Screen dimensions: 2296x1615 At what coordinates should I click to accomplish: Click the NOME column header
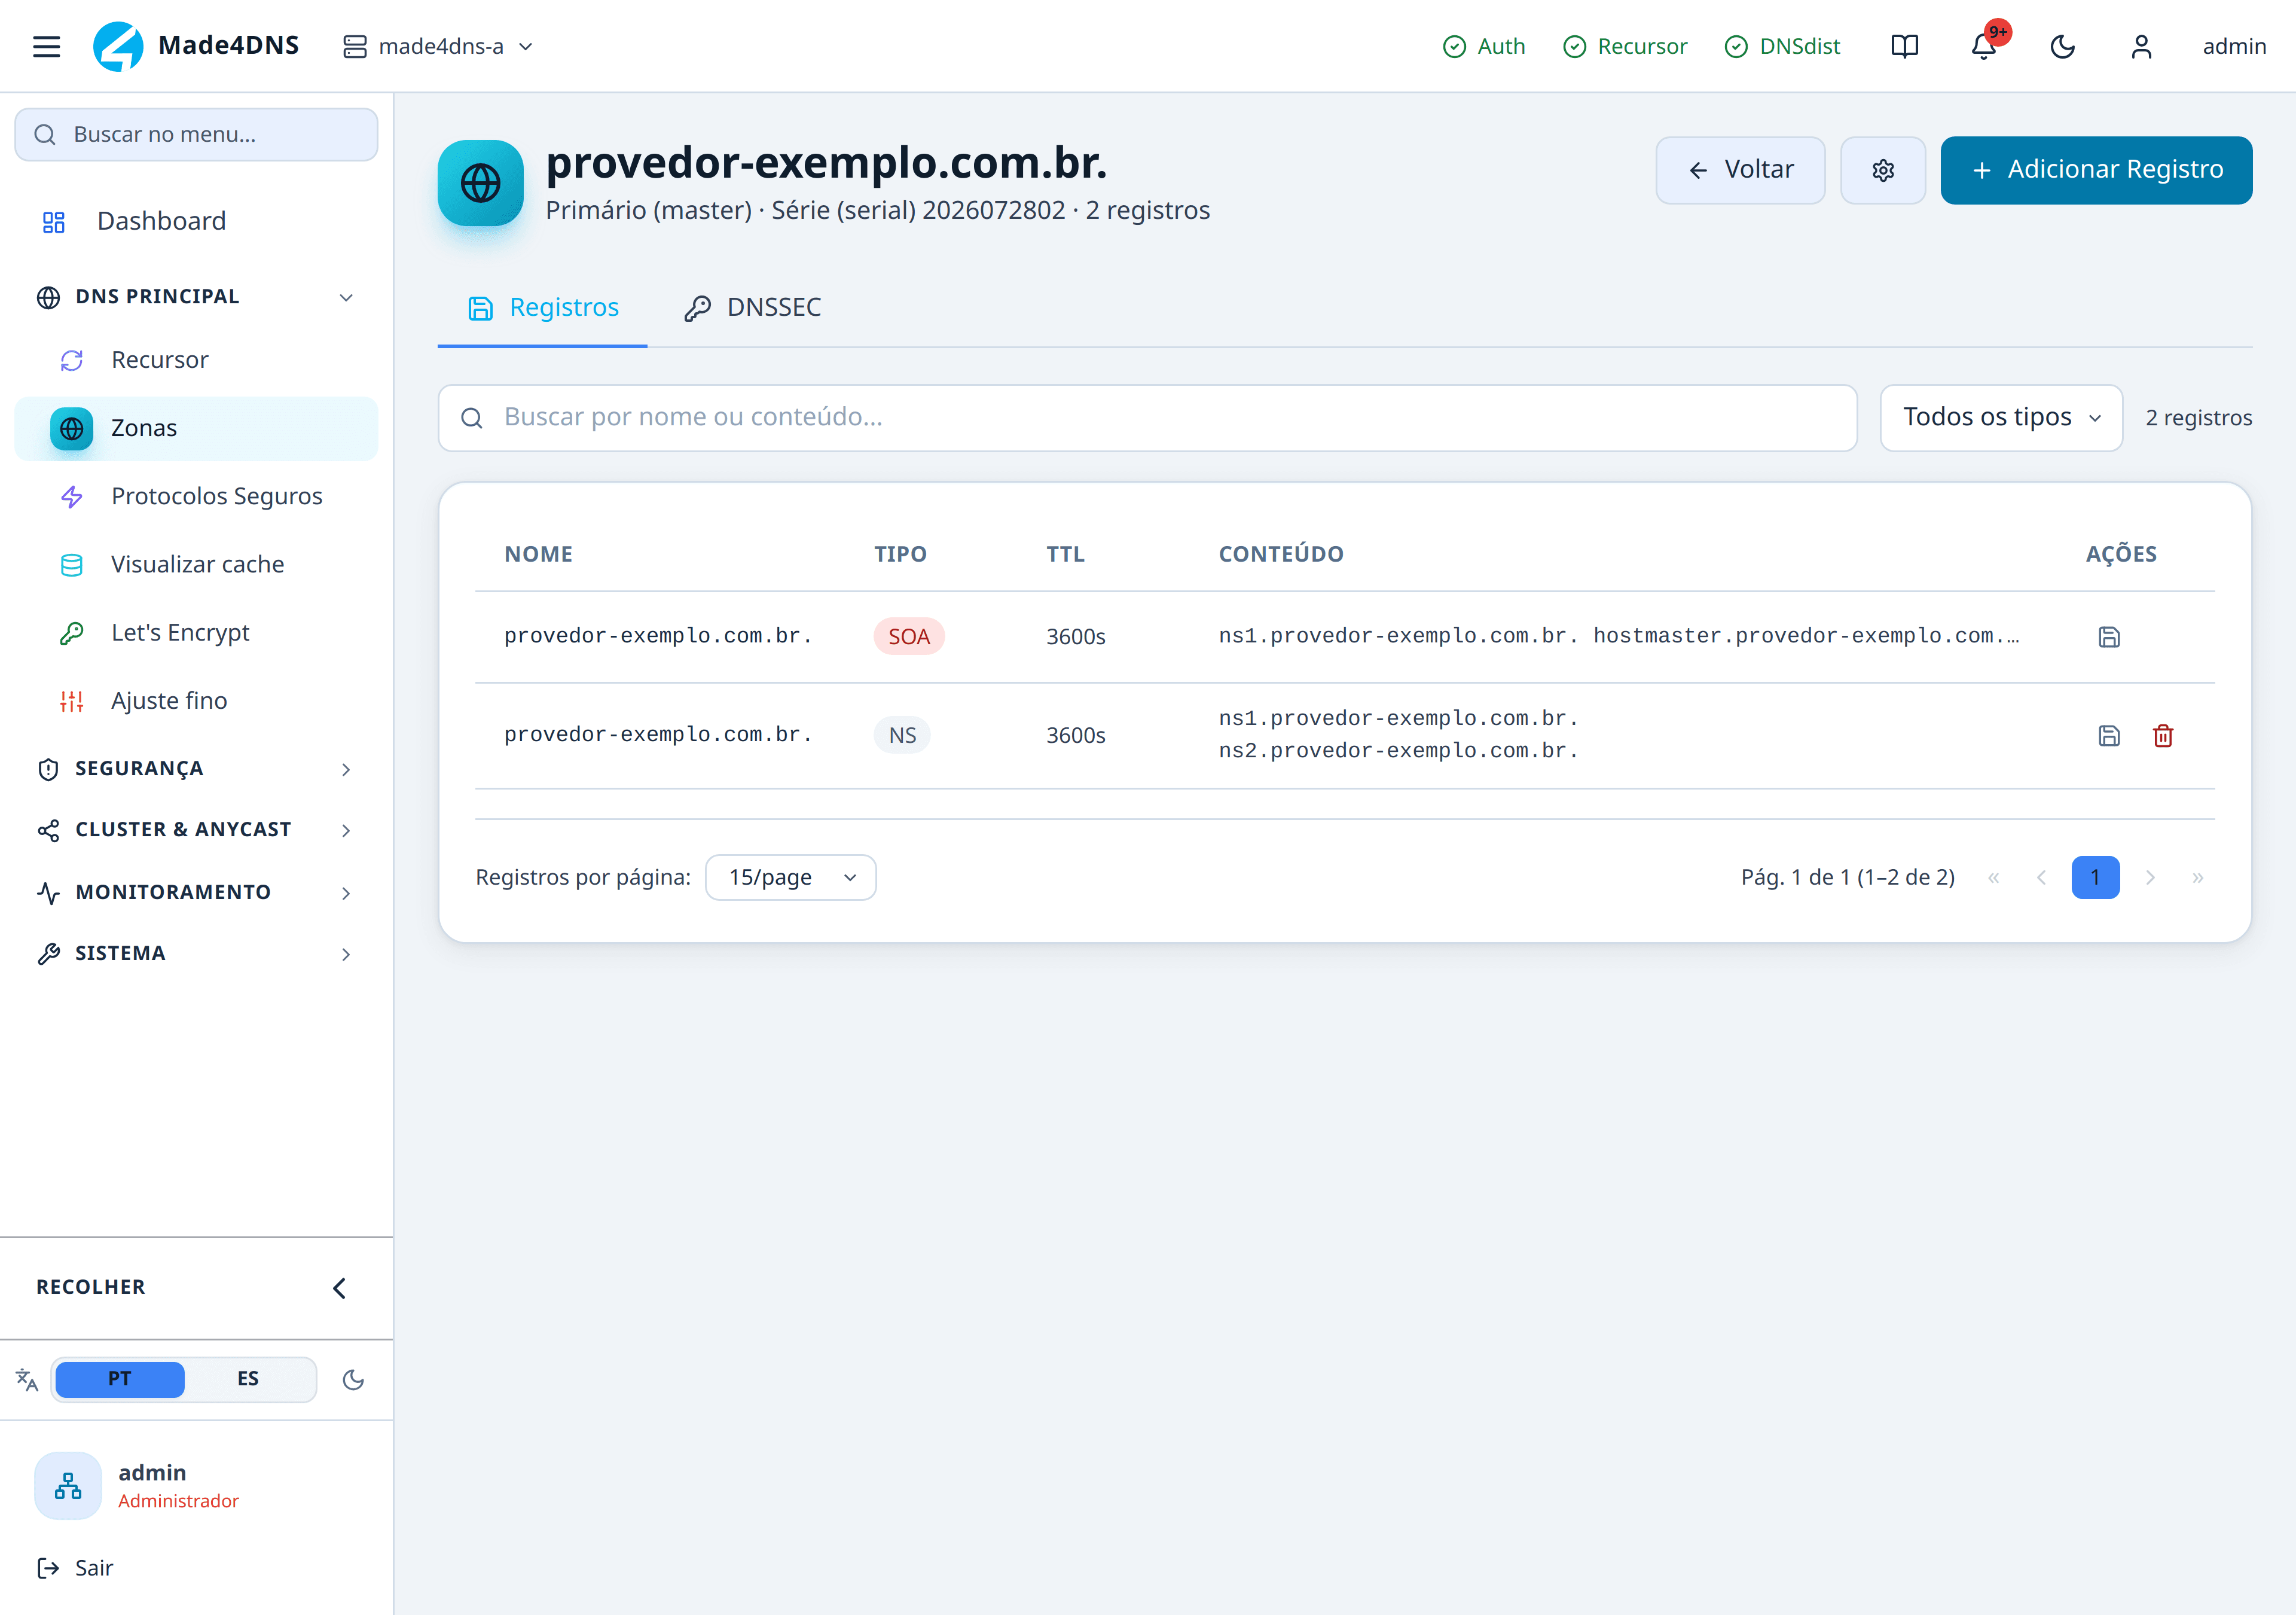538,554
